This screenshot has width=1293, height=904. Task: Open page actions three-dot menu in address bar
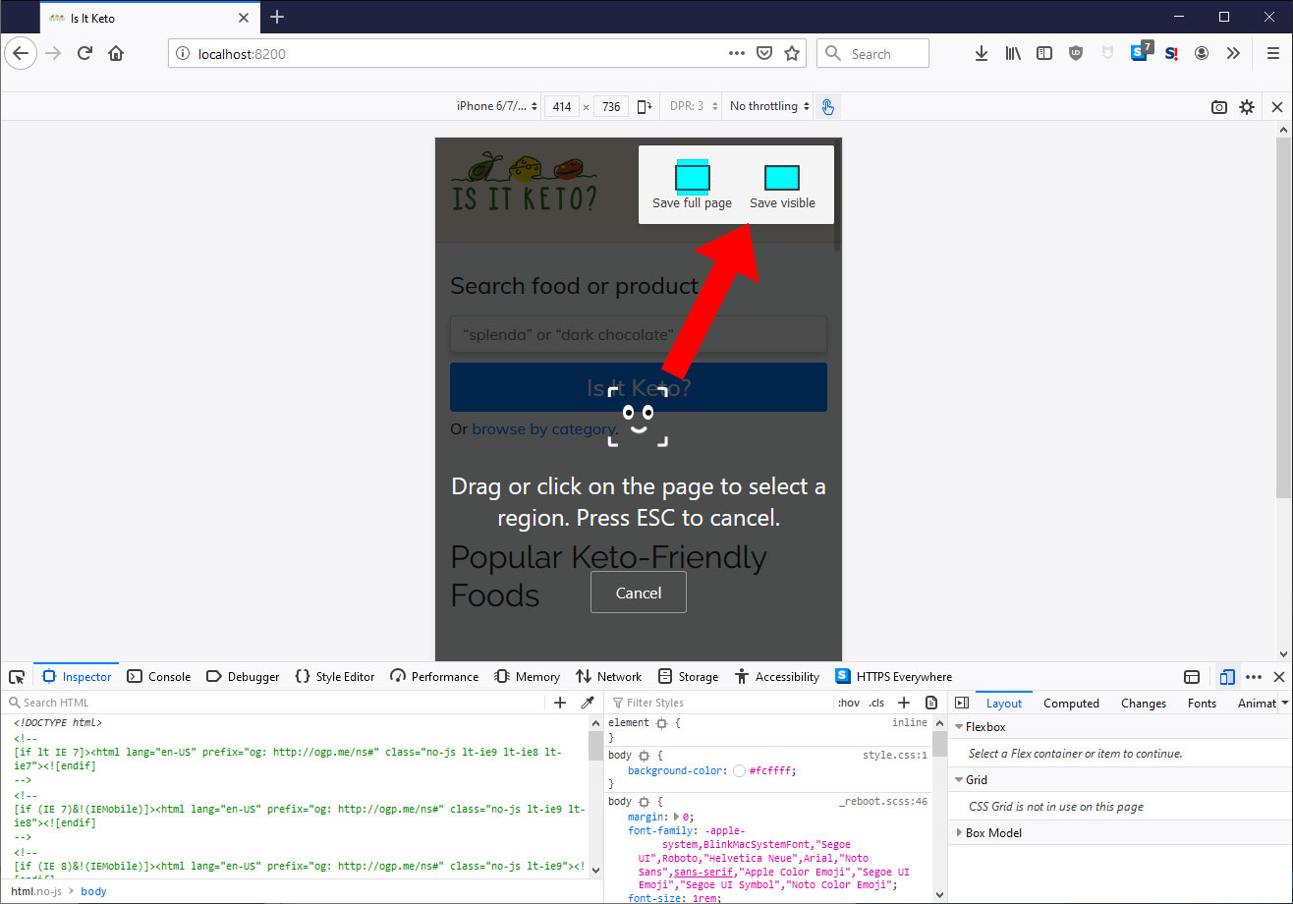(737, 54)
